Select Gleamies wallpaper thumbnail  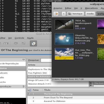64,39
